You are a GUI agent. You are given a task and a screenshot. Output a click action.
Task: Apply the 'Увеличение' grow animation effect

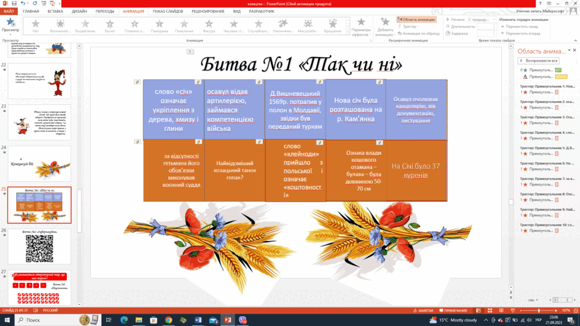pos(283,26)
